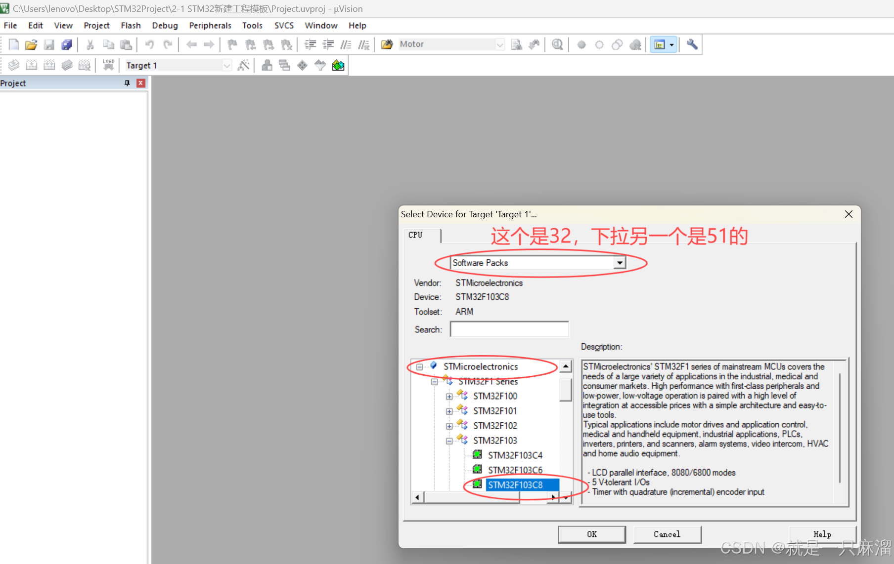Open the window layout dropdown arrow
This screenshot has width=894, height=564.
coord(671,45)
